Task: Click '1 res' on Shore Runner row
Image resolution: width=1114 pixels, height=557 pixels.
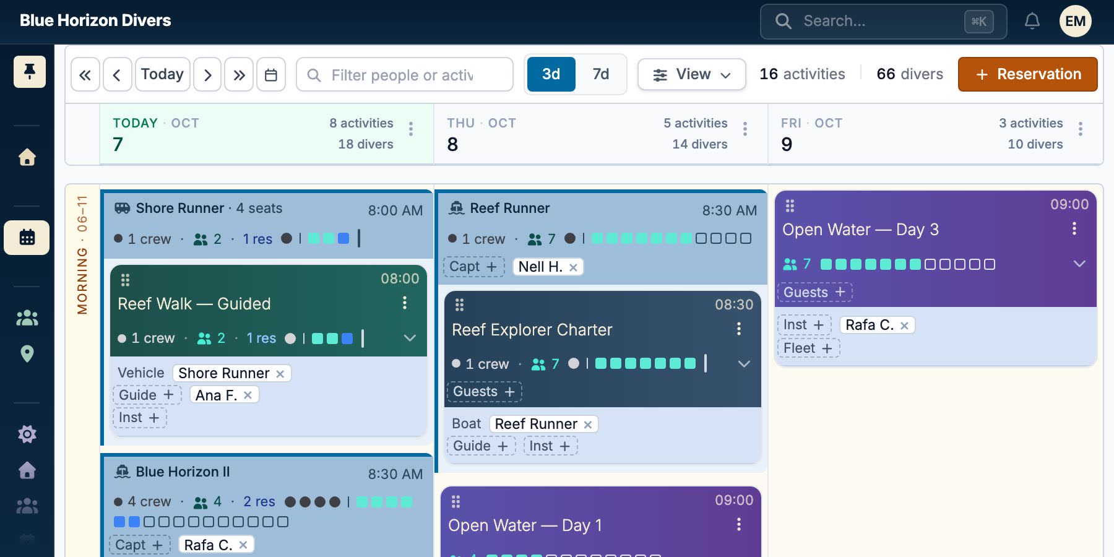Action: pos(257,239)
